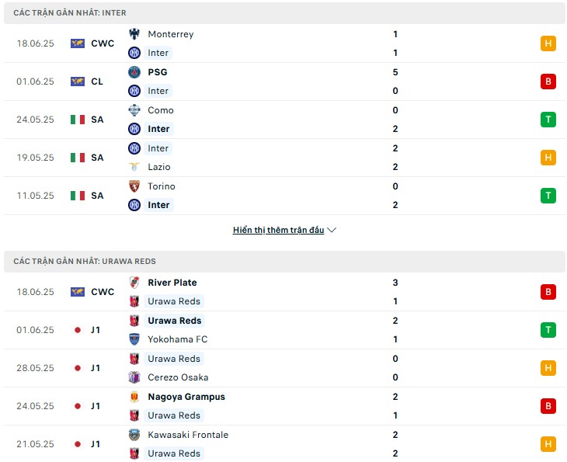This screenshot has width=567, height=462.
Task: Click the Torino bull crest
Action: pos(134,186)
